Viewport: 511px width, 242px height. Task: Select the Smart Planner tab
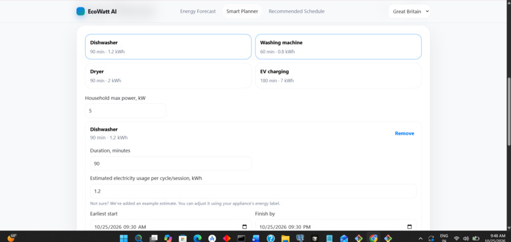tap(242, 11)
